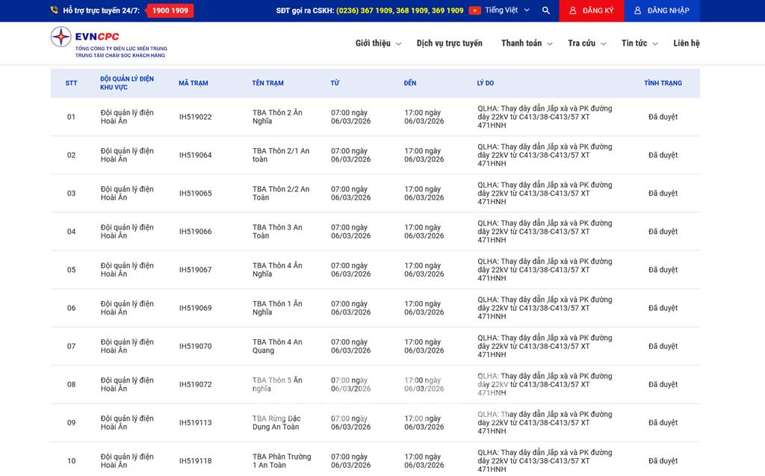Click the user icon beside ĐĂNG KÝ

pos(573,10)
